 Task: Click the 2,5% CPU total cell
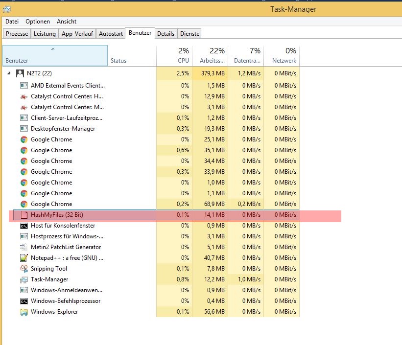point(174,73)
